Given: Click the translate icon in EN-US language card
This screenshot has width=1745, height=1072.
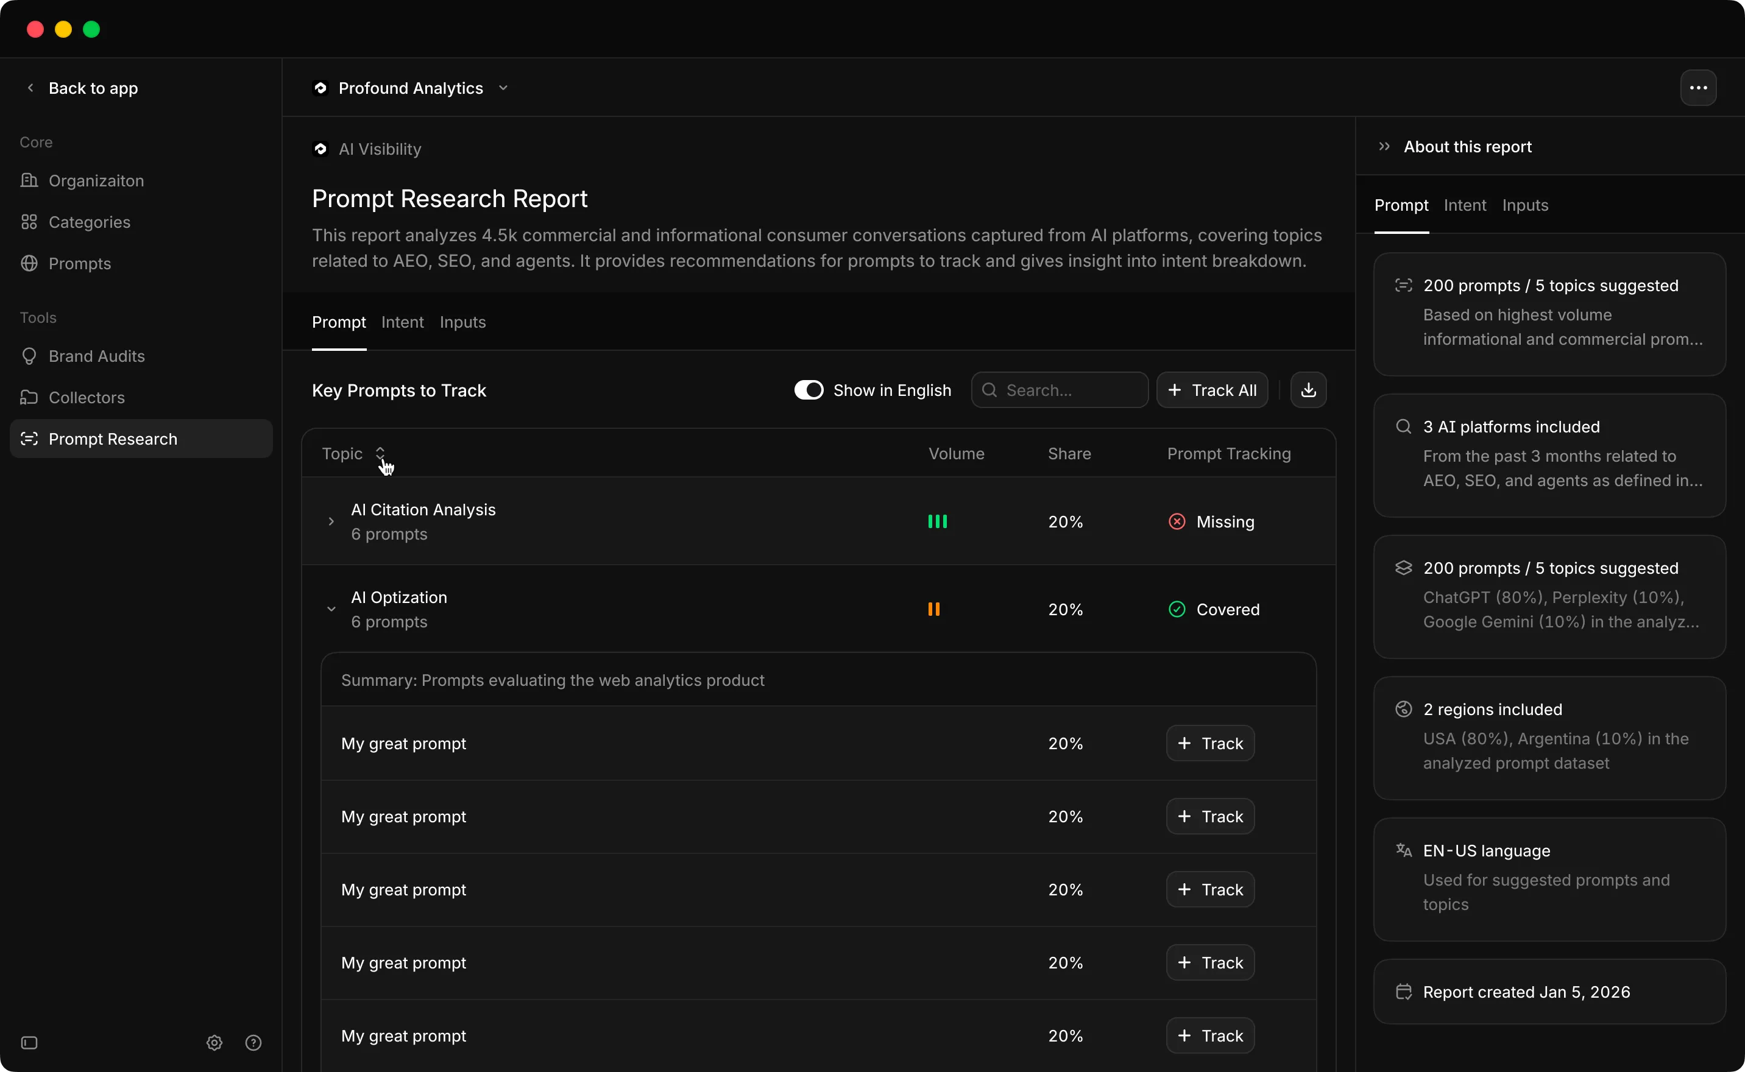Looking at the screenshot, I should (x=1403, y=850).
